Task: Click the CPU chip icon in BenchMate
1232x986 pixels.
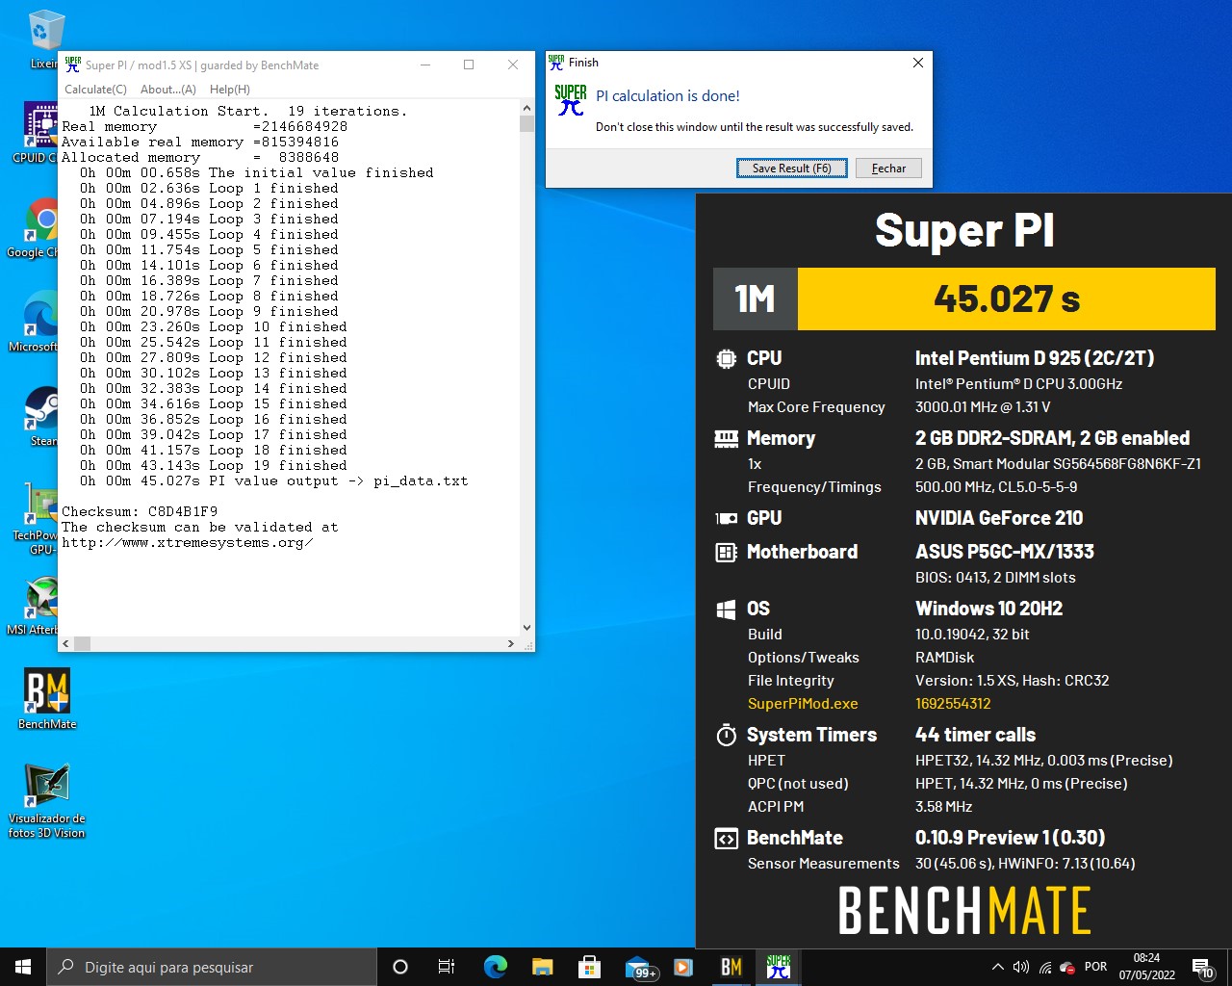Action: pyautogui.click(x=727, y=358)
